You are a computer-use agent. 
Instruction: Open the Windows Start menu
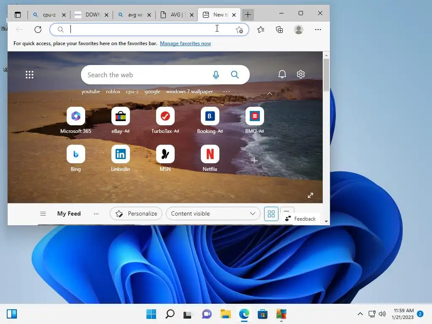[151, 314]
